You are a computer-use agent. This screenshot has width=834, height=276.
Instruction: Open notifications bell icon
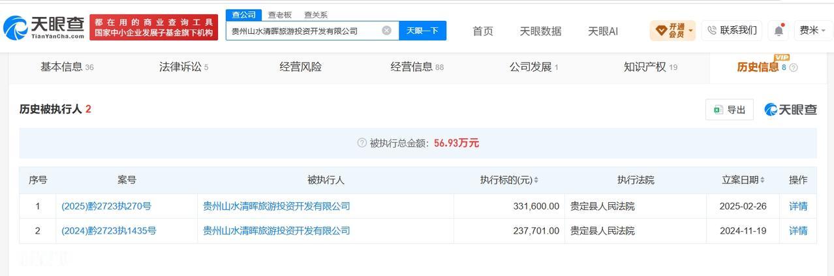[x=779, y=30]
